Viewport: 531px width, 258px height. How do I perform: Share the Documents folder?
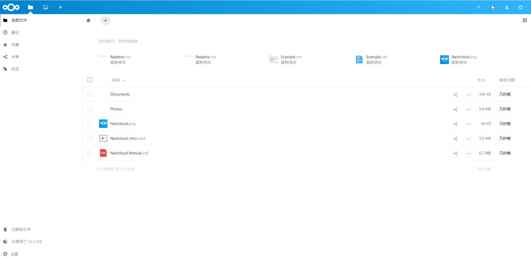455,94
